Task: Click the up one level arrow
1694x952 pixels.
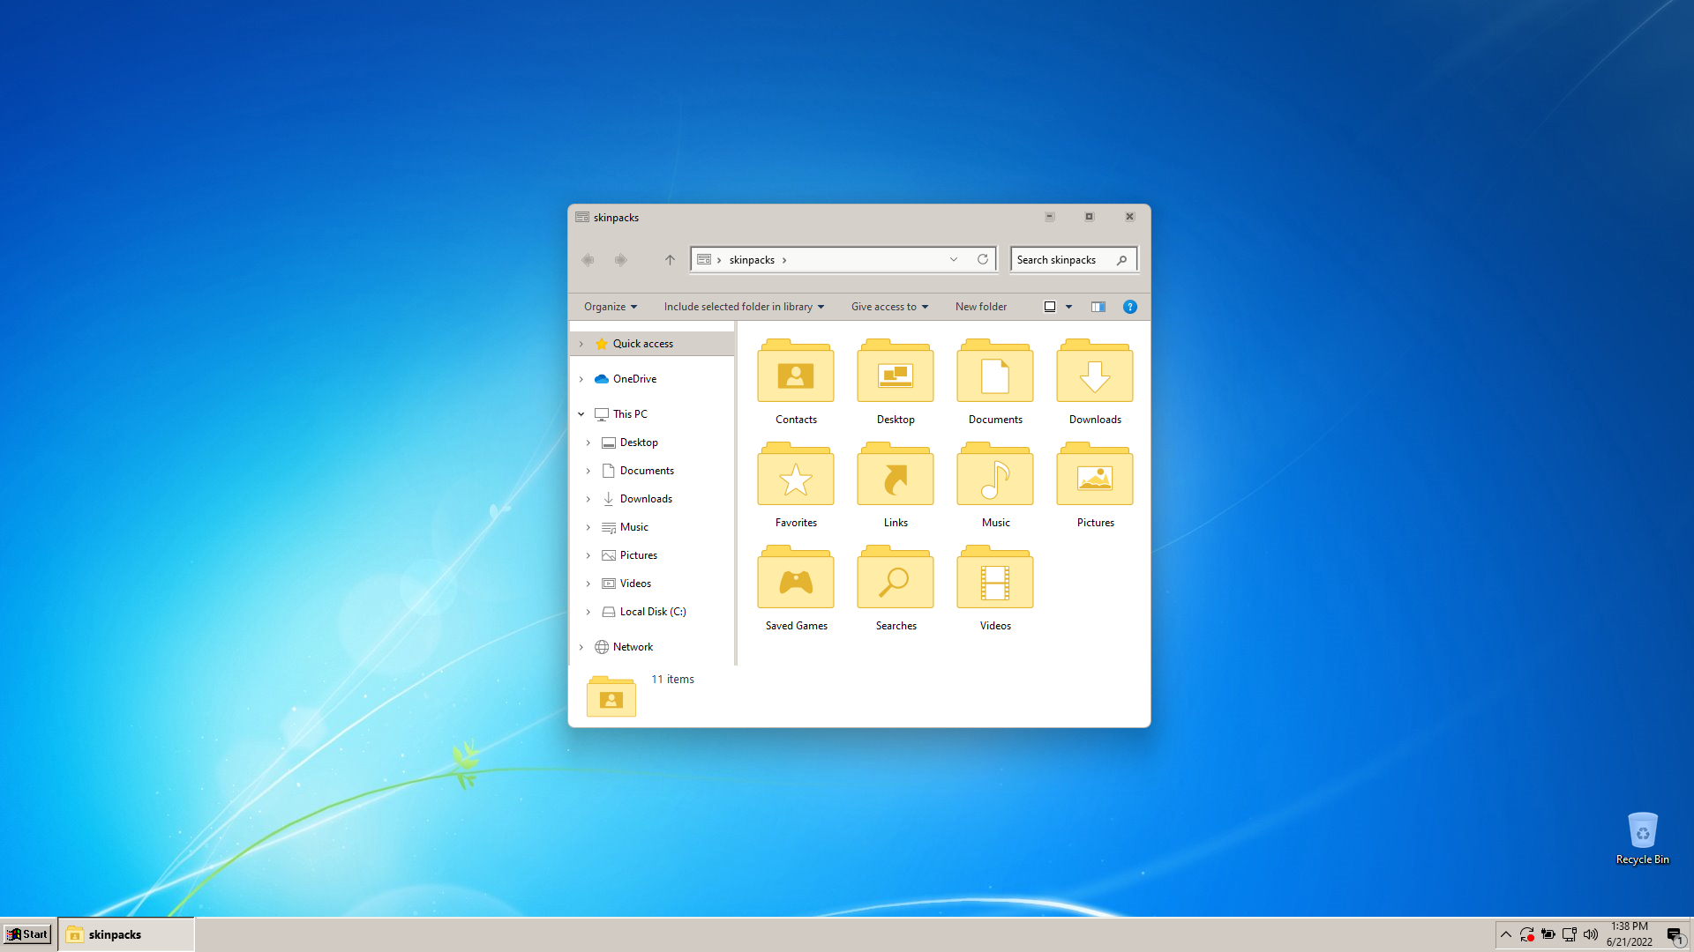Action: [670, 259]
